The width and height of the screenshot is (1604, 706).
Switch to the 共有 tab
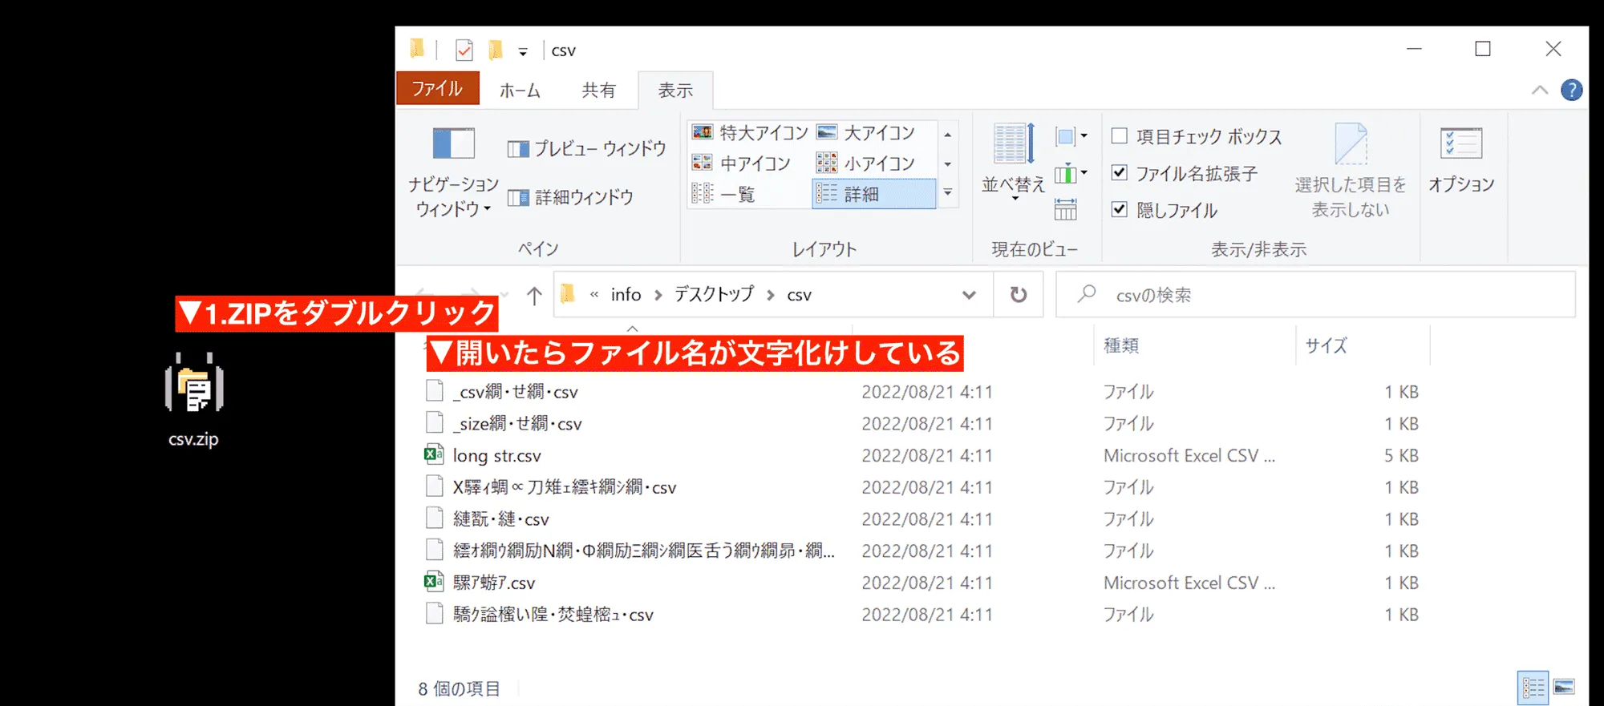[599, 91]
